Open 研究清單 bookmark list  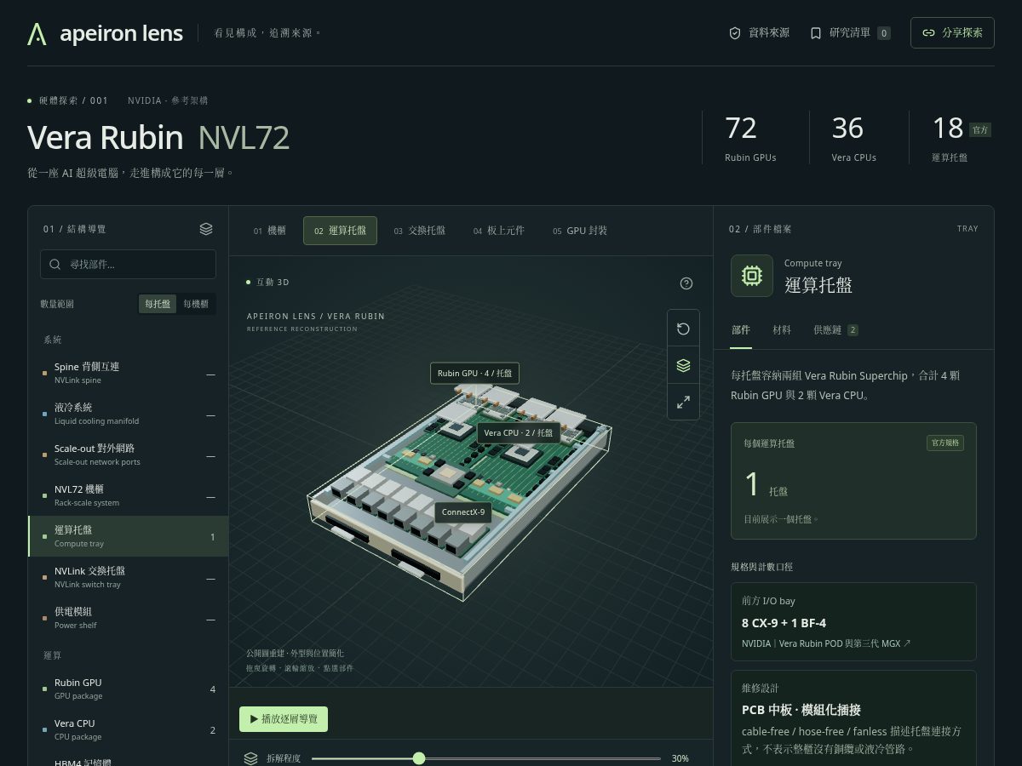click(x=850, y=33)
